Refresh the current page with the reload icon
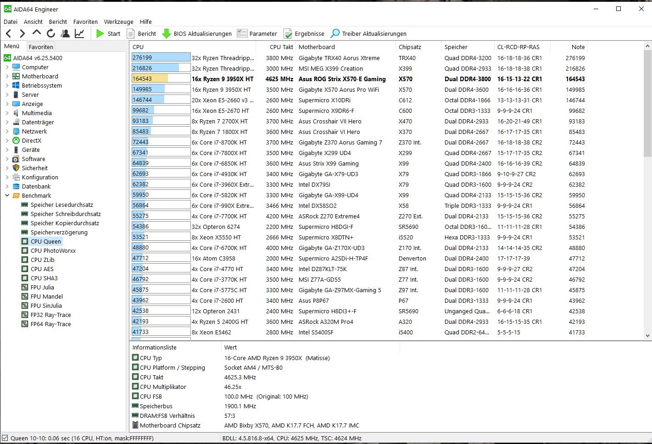Viewport: 652px width, 444px height. click(x=51, y=33)
